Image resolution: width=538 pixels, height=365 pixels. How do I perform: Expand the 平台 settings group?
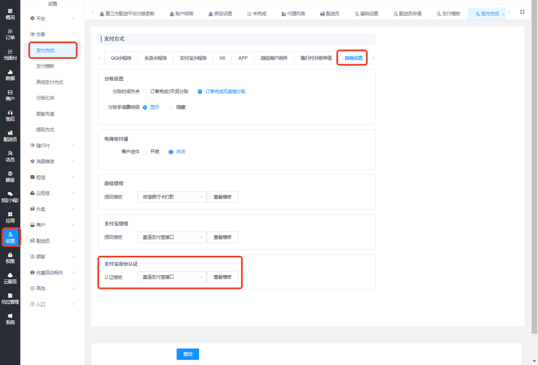(53, 18)
